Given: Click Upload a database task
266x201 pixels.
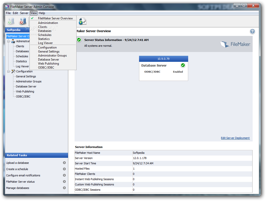Looking at the screenshot, I should click(17, 163).
